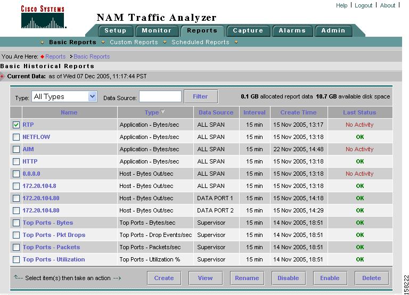Focus the Data Source input field

(x=160, y=96)
